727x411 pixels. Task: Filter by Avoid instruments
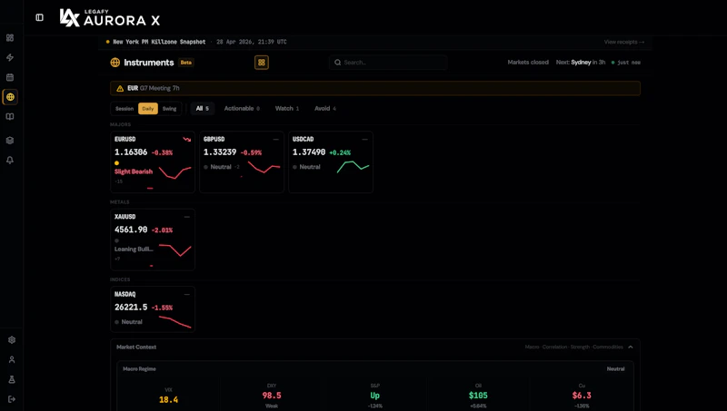pos(325,108)
